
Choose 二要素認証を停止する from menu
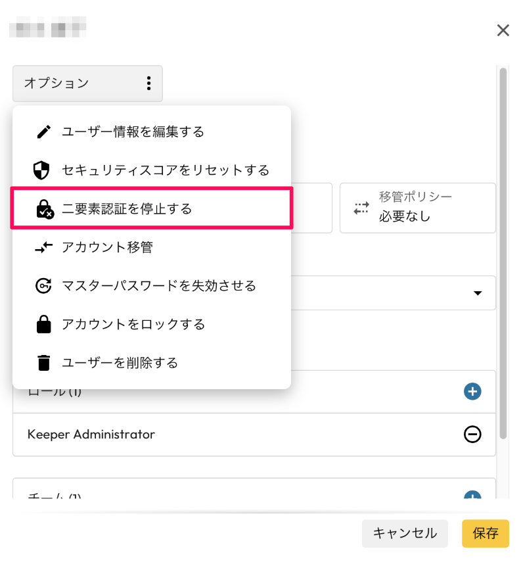coord(152,208)
